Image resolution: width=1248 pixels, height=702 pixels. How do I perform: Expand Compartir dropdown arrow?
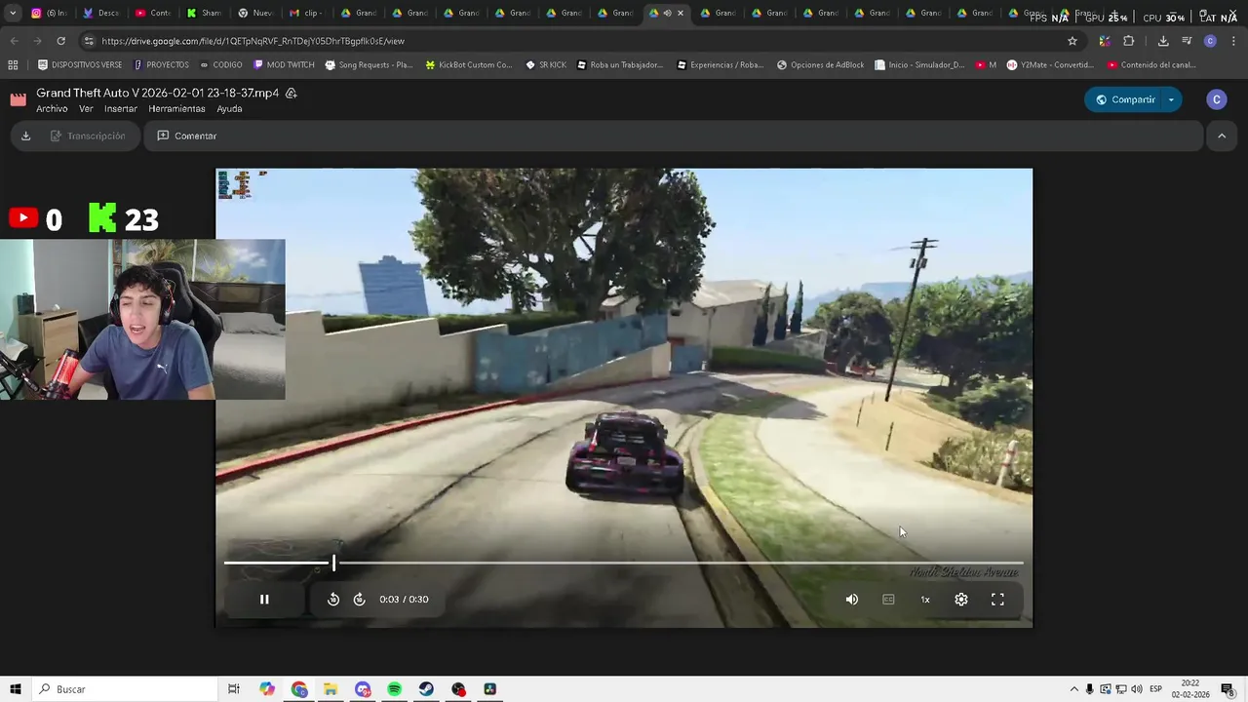1171,99
